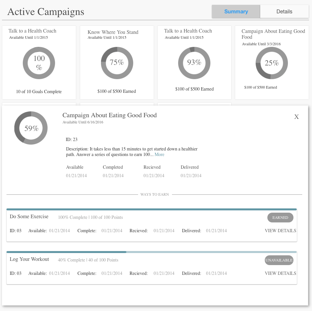Image resolution: width=312 pixels, height=311 pixels.
Task: Click the Active Campaigns heading
Action: (46, 12)
